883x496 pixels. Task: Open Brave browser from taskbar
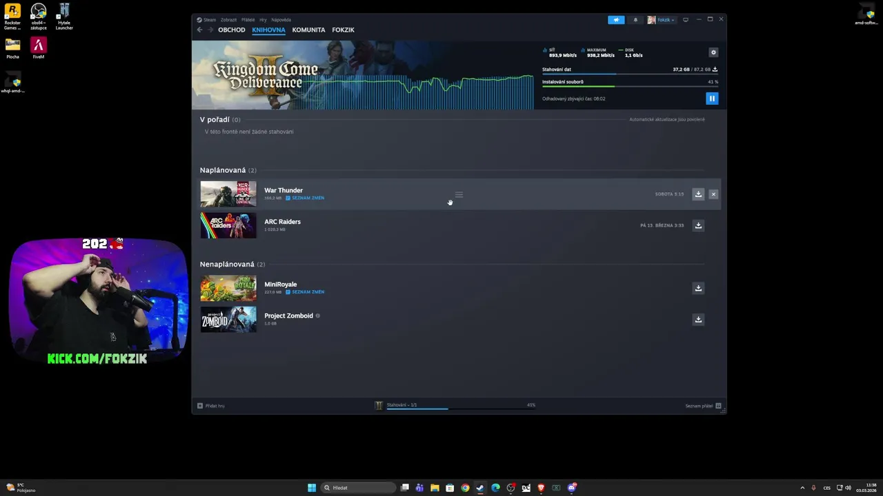click(x=541, y=488)
